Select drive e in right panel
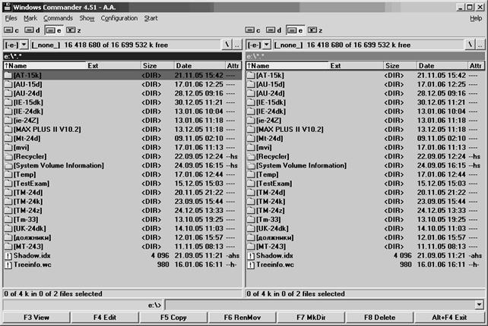488x326 pixels. point(294,30)
